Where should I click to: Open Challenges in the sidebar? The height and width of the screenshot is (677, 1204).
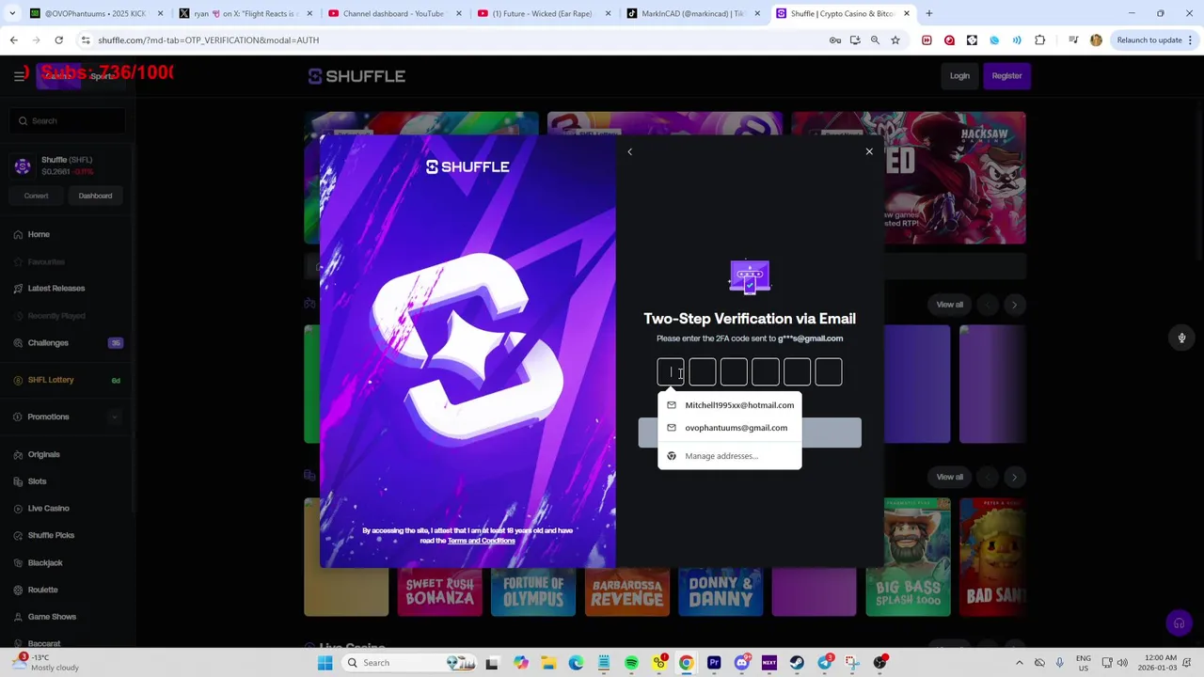pyautogui.click(x=48, y=343)
